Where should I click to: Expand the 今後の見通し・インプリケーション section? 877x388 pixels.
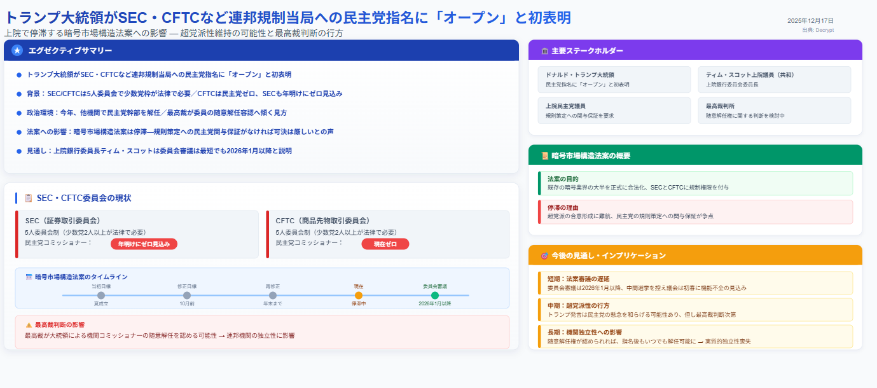point(696,255)
